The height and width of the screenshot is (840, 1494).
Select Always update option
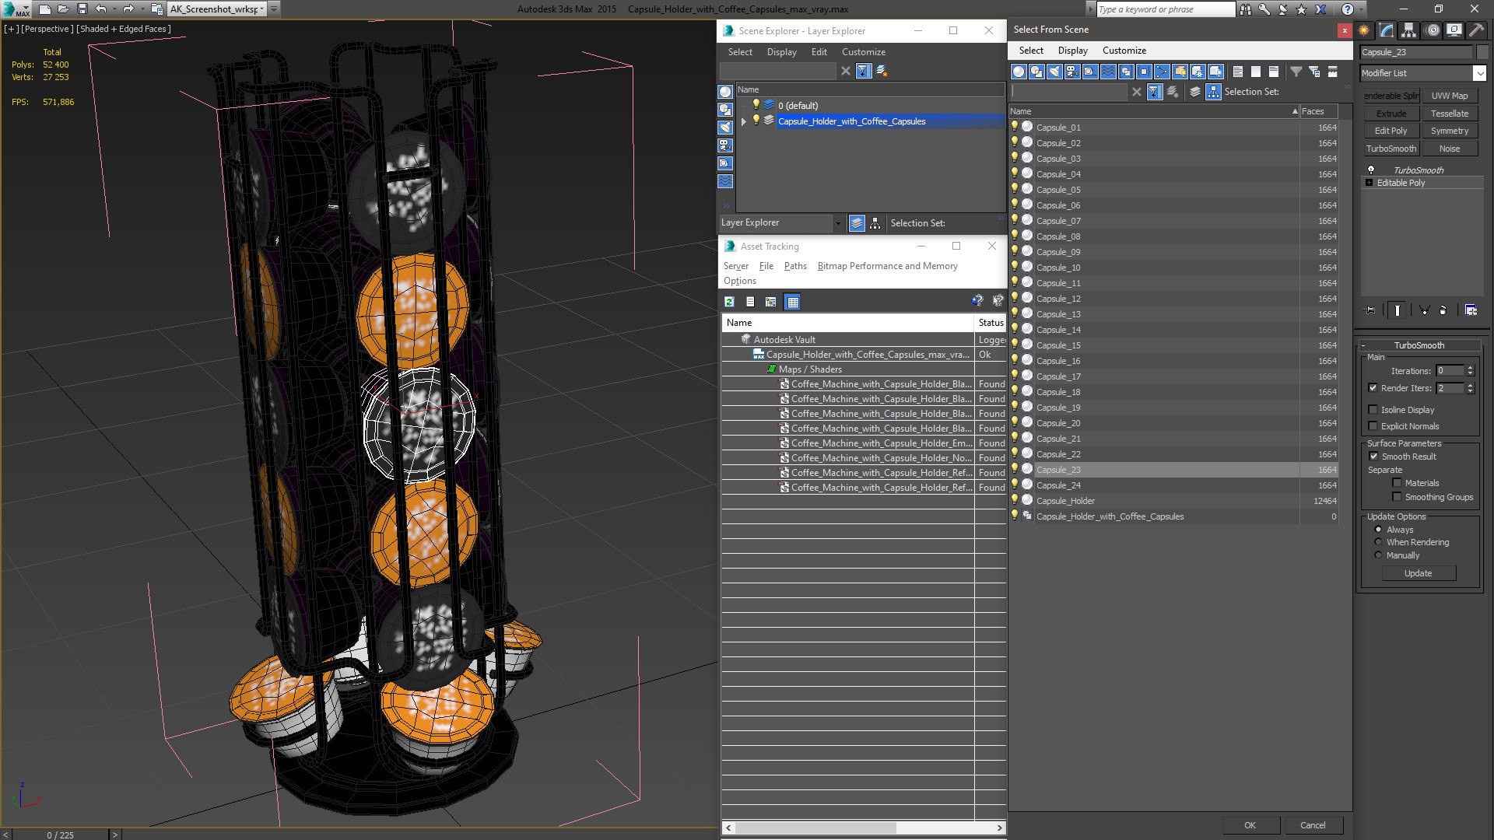pos(1378,530)
